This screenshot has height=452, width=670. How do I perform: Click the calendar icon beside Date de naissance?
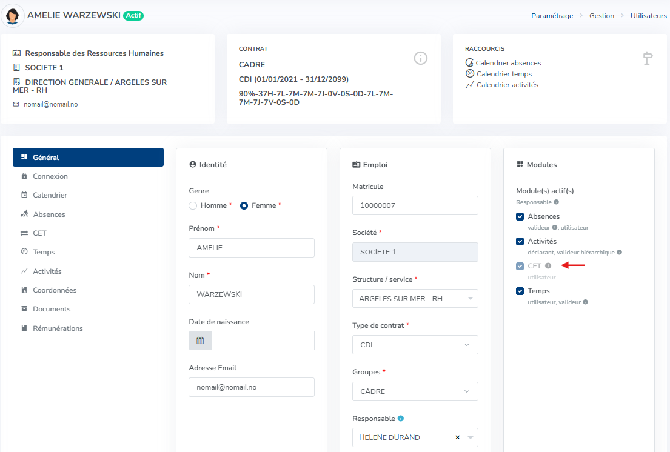tap(200, 341)
